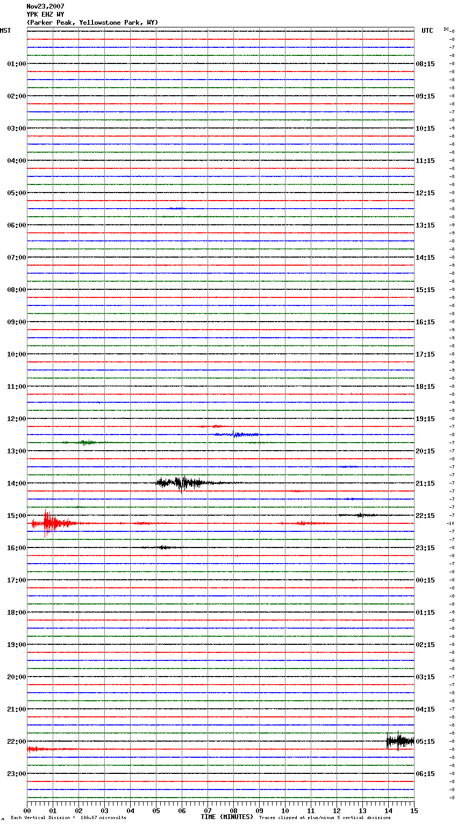Click the 21:15 UTC time label
The width and height of the screenshot is (457, 825).
pyautogui.click(x=425, y=483)
